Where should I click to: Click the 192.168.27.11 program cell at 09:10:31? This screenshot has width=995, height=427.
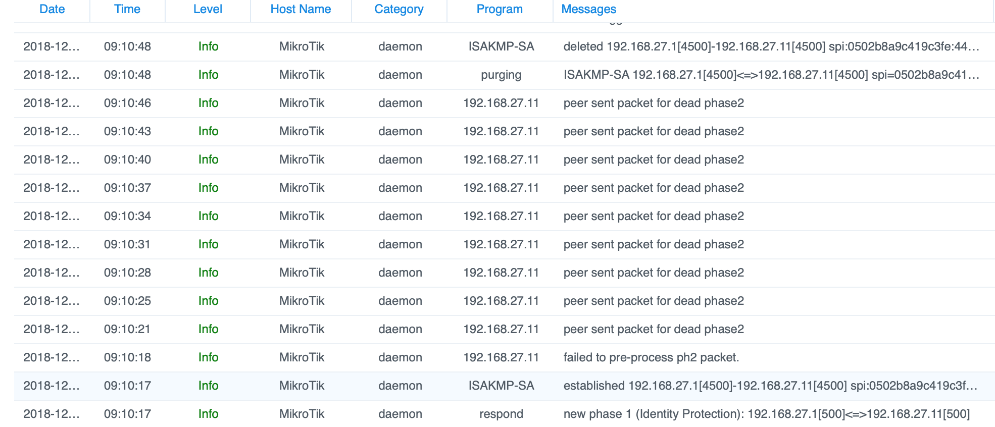[501, 244]
